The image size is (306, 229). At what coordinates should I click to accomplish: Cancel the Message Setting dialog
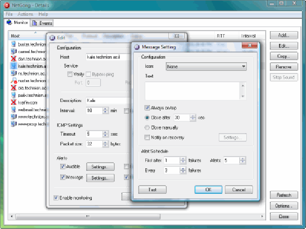(239, 190)
